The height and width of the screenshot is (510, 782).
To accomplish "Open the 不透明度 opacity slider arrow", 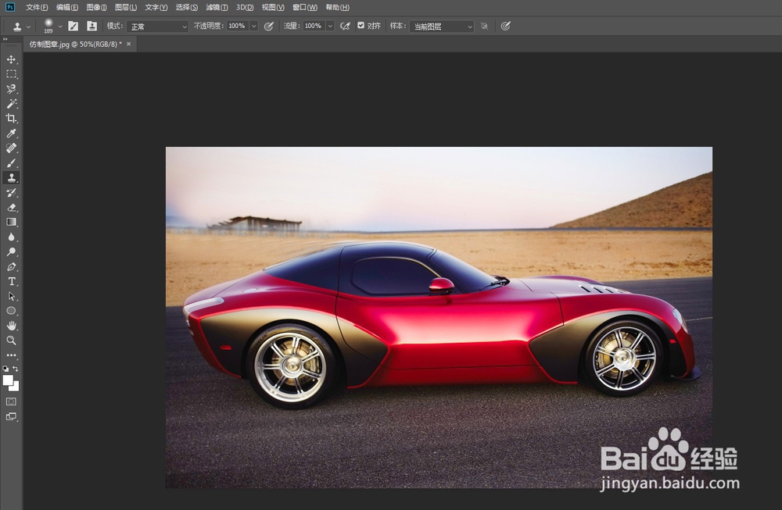I will pyautogui.click(x=254, y=26).
